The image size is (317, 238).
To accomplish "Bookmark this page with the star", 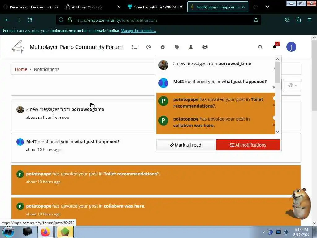I will click(256, 20).
